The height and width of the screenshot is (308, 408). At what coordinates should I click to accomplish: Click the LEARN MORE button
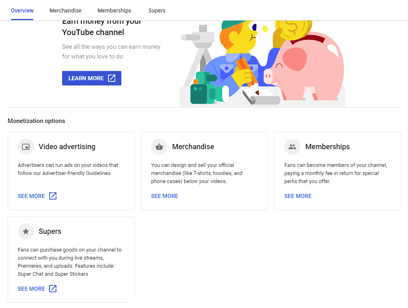(x=92, y=78)
